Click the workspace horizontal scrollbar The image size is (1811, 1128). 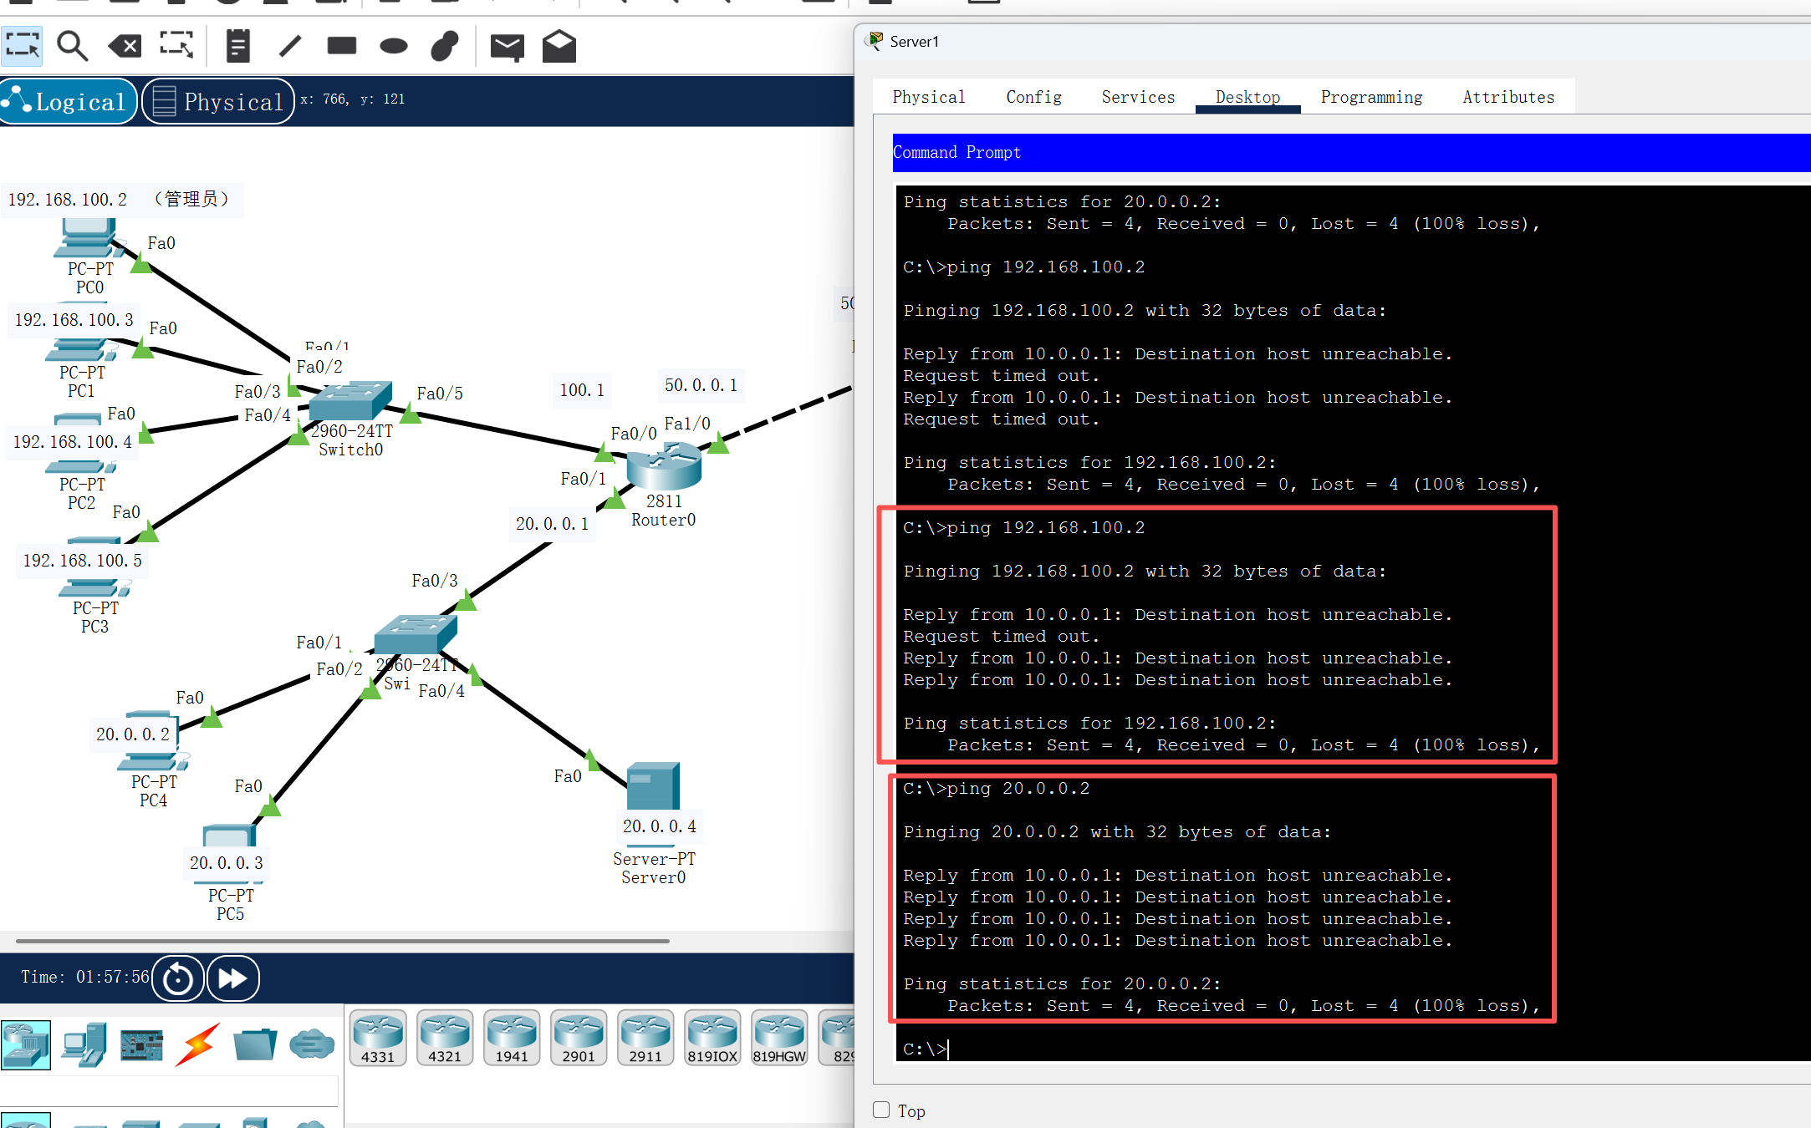point(343,941)
